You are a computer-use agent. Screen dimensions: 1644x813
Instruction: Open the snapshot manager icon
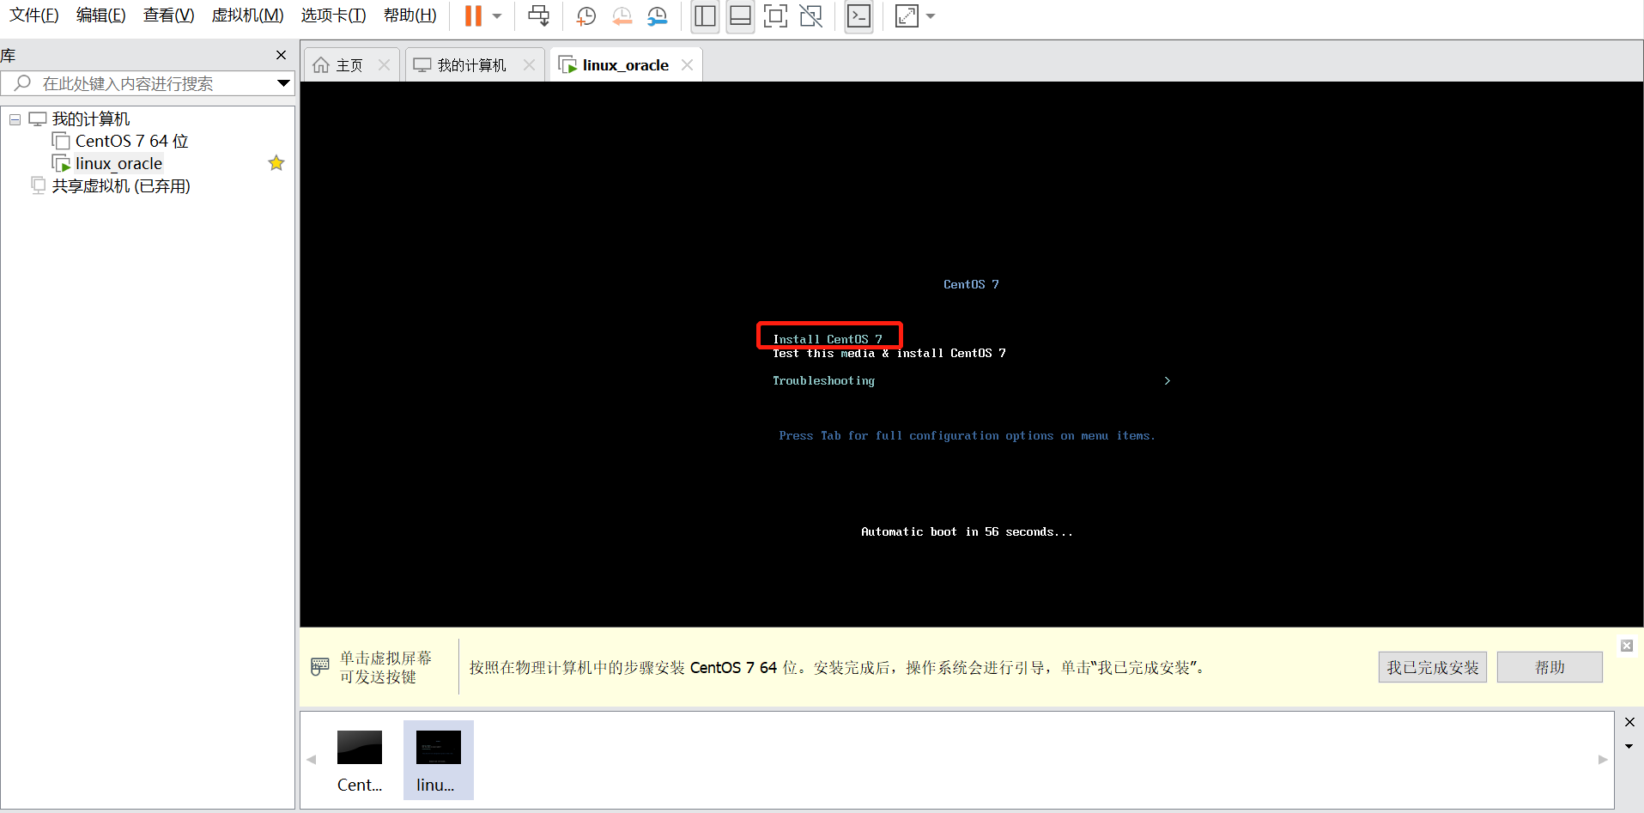coord(658,16)
